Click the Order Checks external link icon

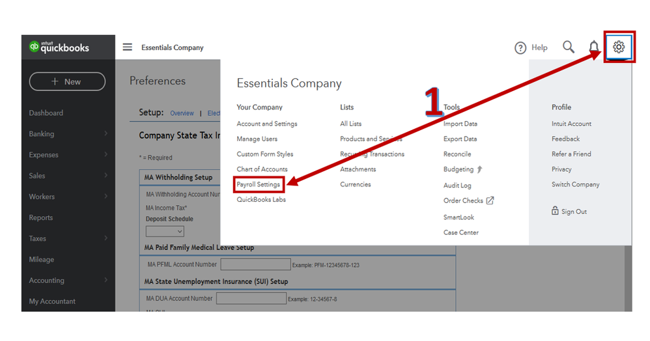(x=490, y=200)
